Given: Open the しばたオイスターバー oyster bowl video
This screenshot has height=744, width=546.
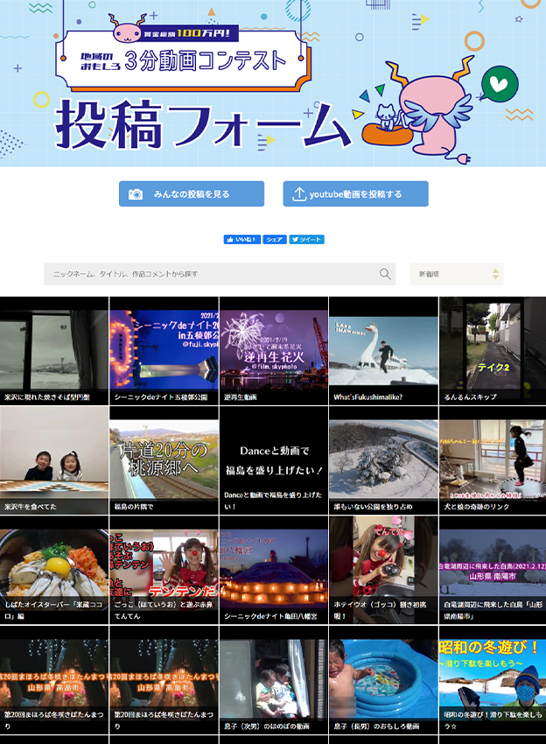Looking at the screenshot, I should [54, 569].
